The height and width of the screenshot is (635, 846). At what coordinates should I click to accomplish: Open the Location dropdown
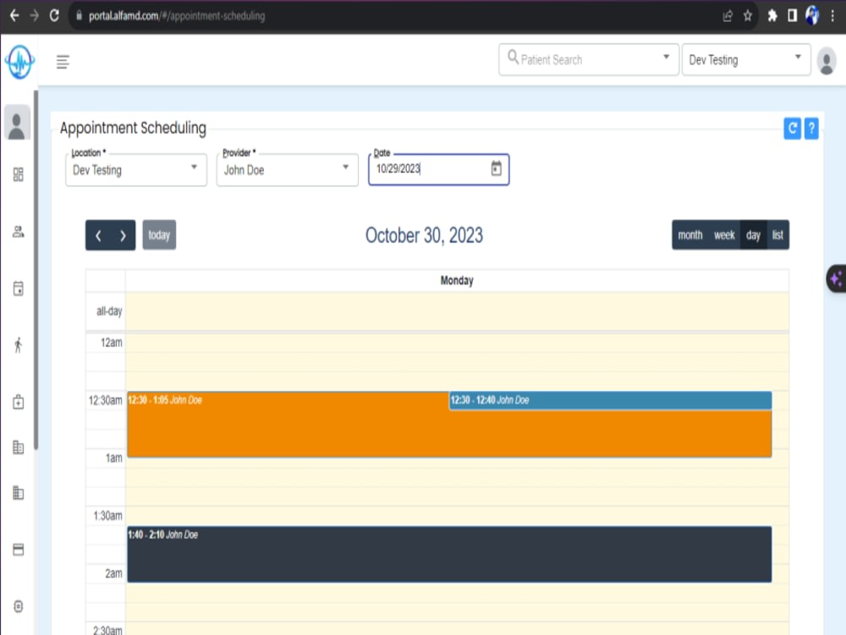(136, 170)
